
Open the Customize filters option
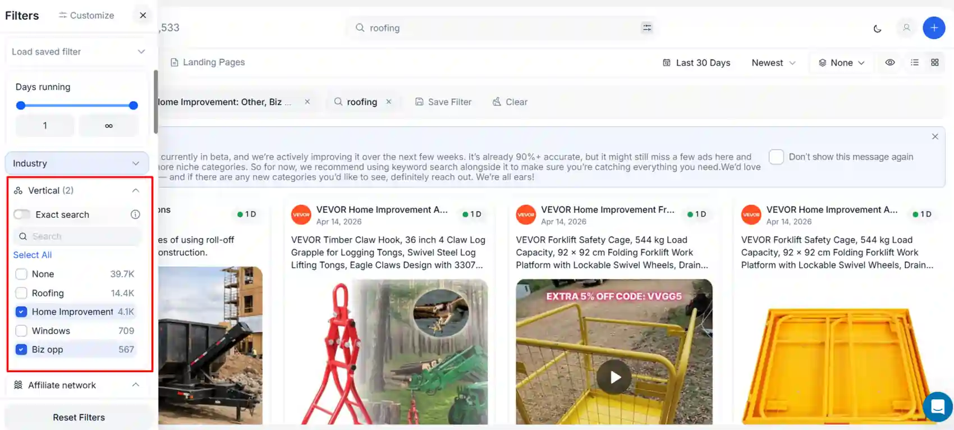[x=86, y=15]
